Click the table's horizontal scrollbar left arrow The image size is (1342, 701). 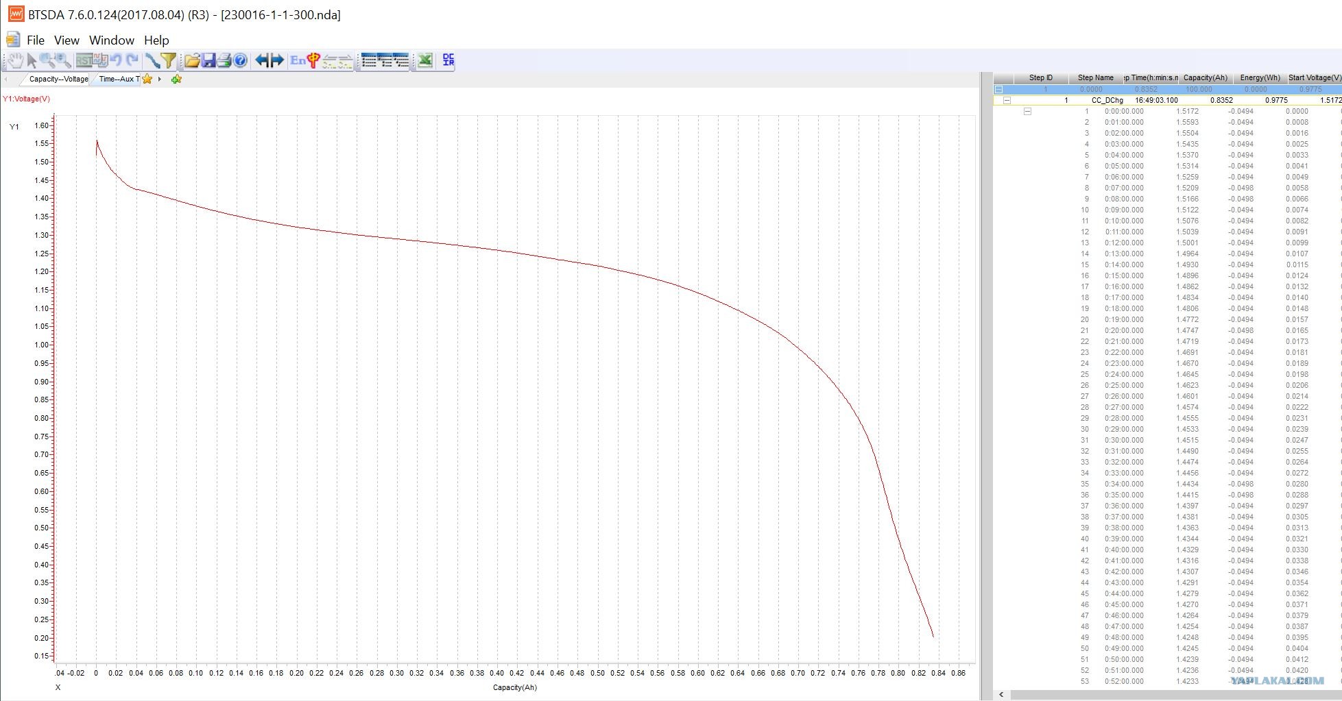point(1002,695)
